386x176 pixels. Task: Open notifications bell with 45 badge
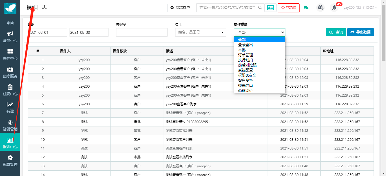point(334,8)
